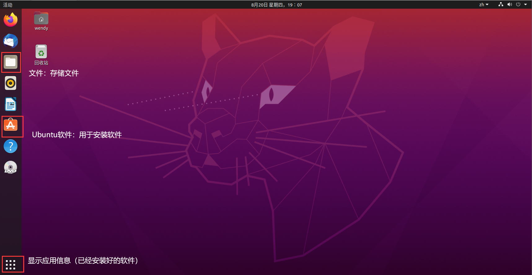Show applications grid button

pos(11,264)
